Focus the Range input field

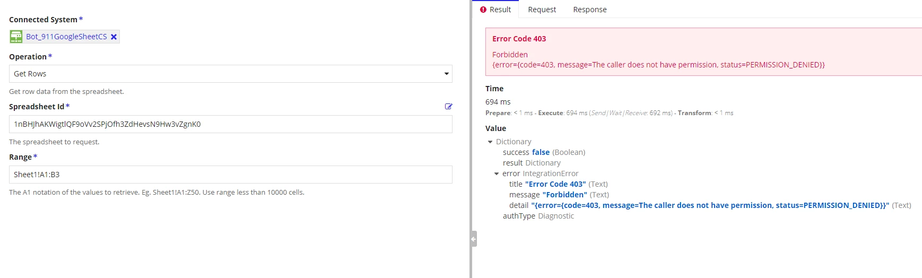tap(231, 175)
